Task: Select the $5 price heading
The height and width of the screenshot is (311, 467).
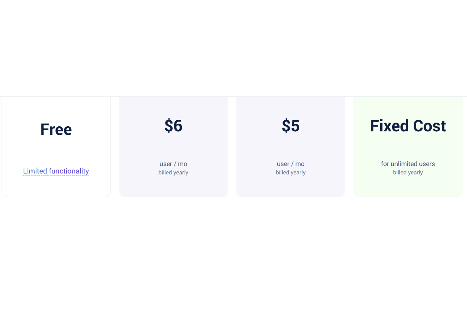Action: 291,126
